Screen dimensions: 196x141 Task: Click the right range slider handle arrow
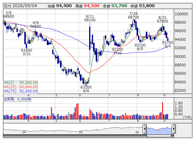pyautogui.click(x=174, y=129)
